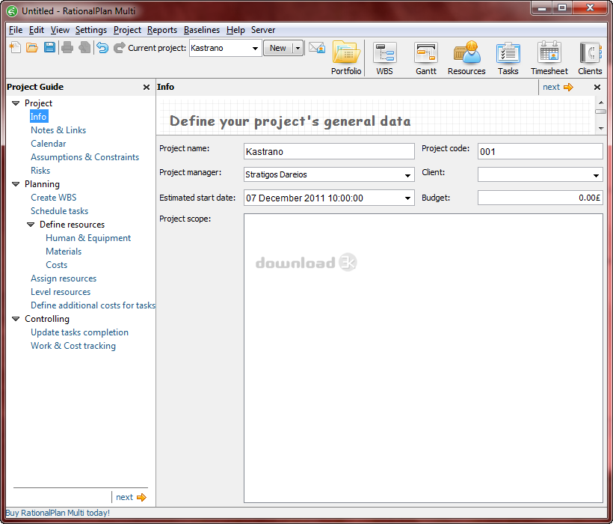Select Info in Project Guide
Viewport: 613px width, 524px height.
39,117
